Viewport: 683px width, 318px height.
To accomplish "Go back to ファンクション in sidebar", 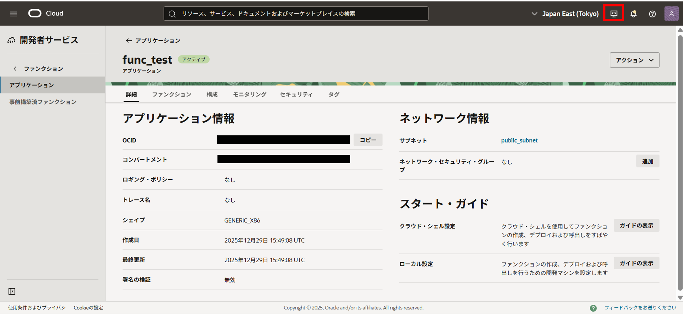I will pos(38,69).
